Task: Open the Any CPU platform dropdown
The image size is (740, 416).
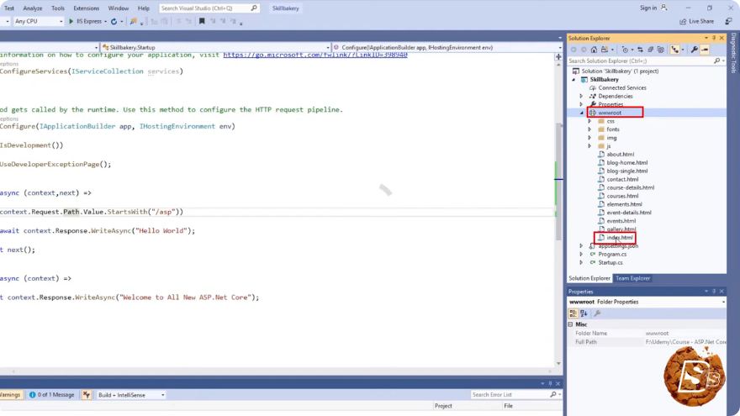Action: (38, 21)
